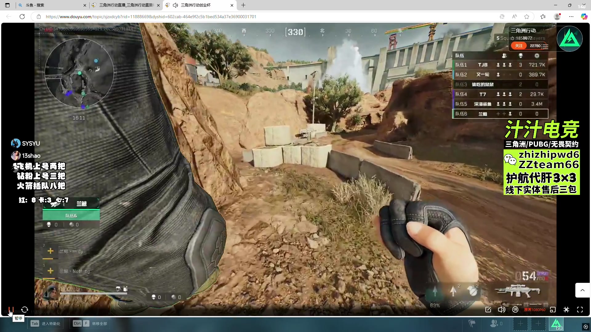The width and height of the screenshot is (591, 332).
Task: Click the SYSYU streamer name
Action: click(x=31, y=144)
